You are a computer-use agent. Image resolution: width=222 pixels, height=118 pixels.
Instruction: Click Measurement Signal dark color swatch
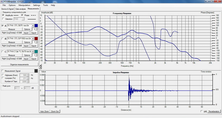click(x=36, y=71)
